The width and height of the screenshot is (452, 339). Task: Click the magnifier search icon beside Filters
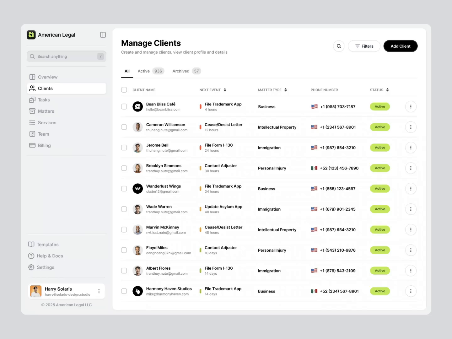click(x=339, y=46)
